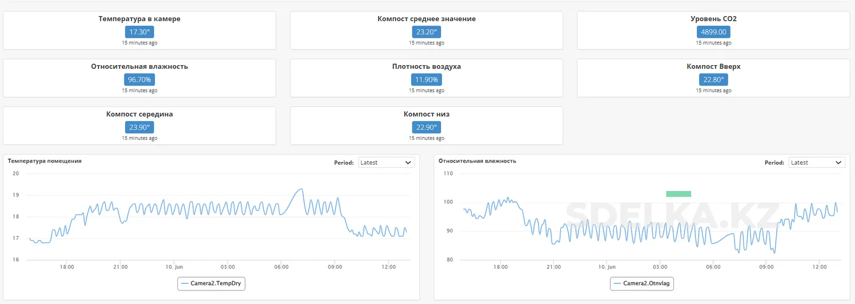Click the 23.20° compost average badge
The height and width of the screenshot is (304, 855).
coord(426,32)
